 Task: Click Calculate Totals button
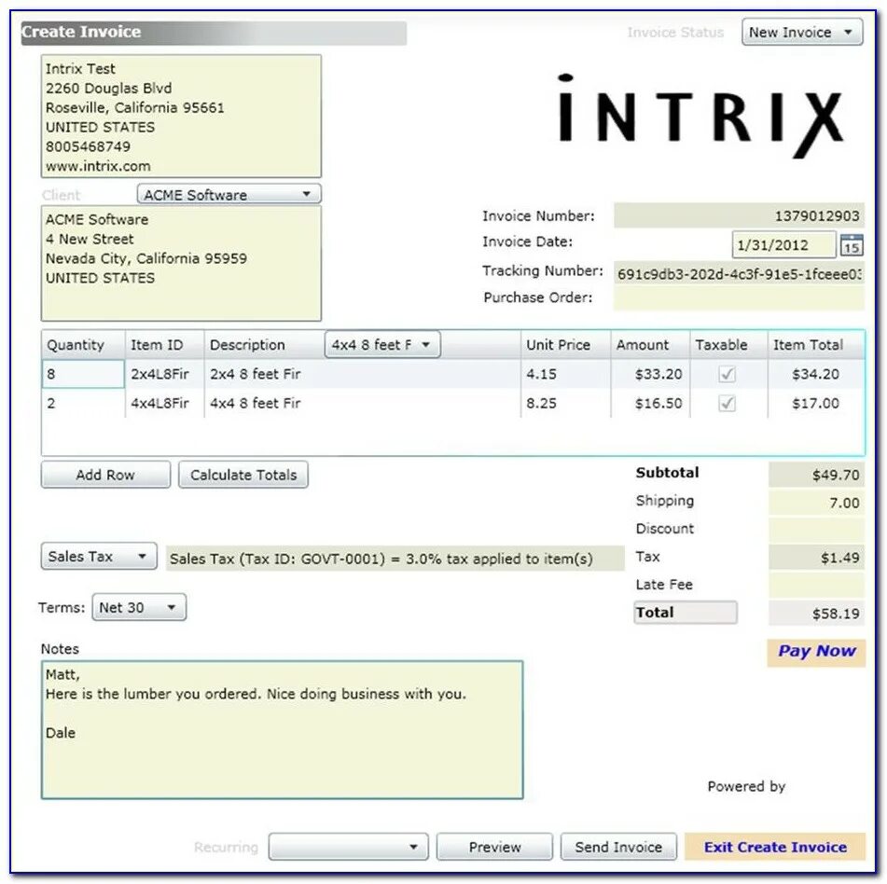243,475
